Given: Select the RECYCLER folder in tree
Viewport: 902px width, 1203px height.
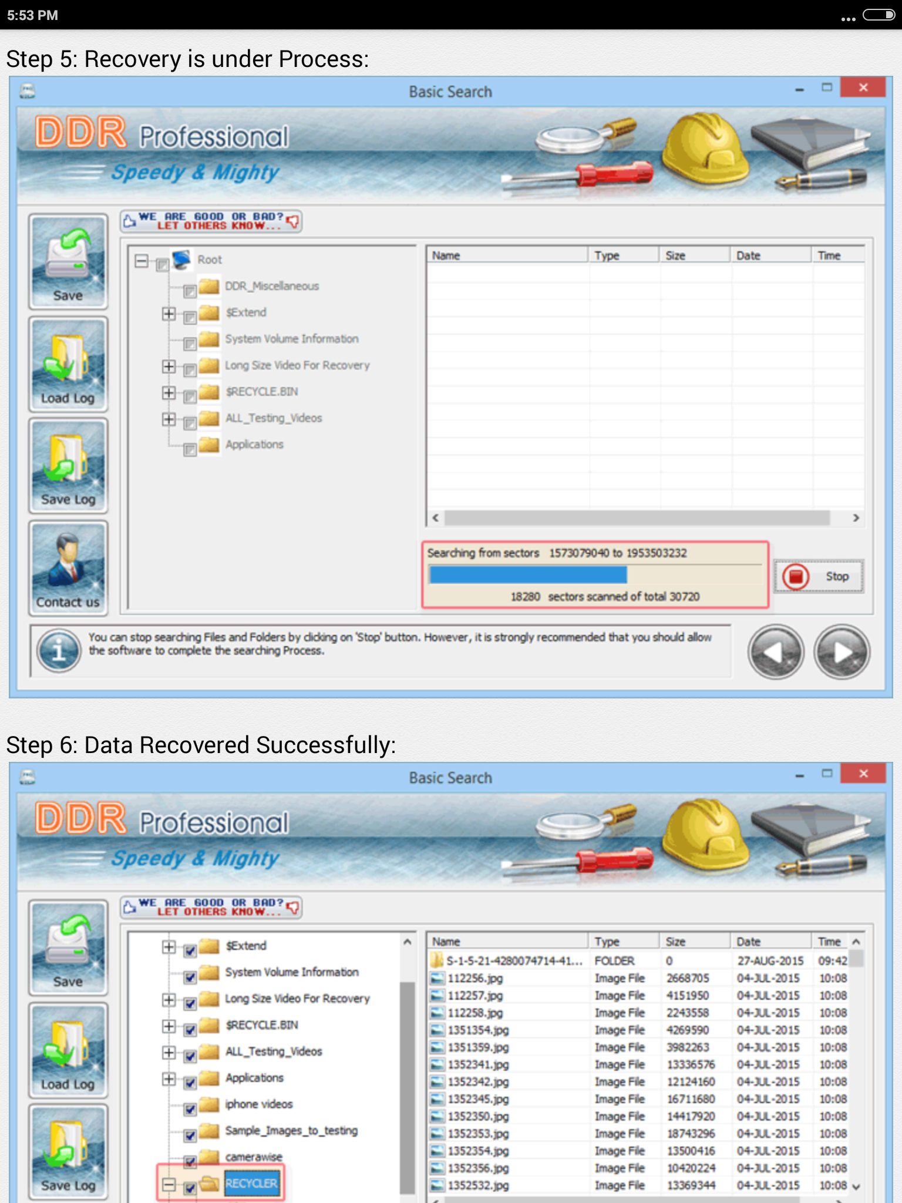Looking at the screenshot, I should tap(251, 1183).
